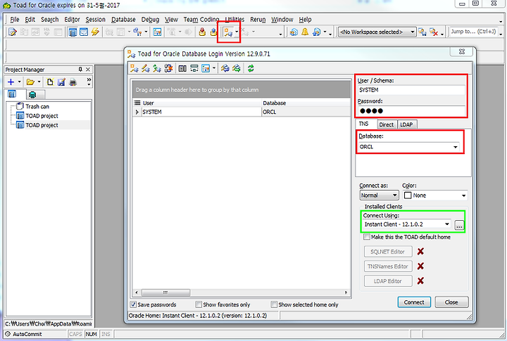Click the workspace save icon beside workspace dropdown
The width and height of the screenshot is (507, 341).
[422, 32]
